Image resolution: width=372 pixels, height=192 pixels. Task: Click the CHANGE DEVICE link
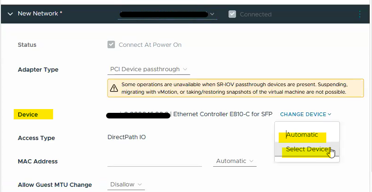306,114
